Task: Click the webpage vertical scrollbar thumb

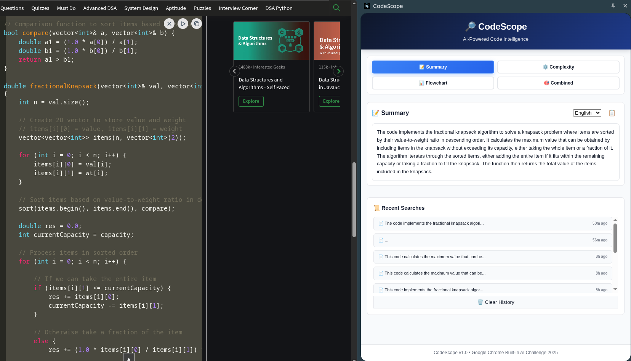Action: [354, 200]
